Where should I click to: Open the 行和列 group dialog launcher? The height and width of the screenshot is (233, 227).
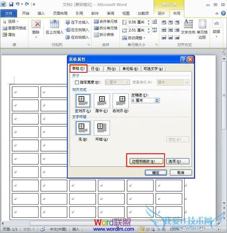click(89, 44)
